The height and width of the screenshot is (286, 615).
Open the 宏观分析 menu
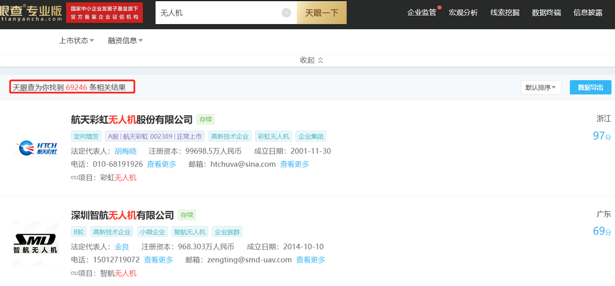pos(463,12)
